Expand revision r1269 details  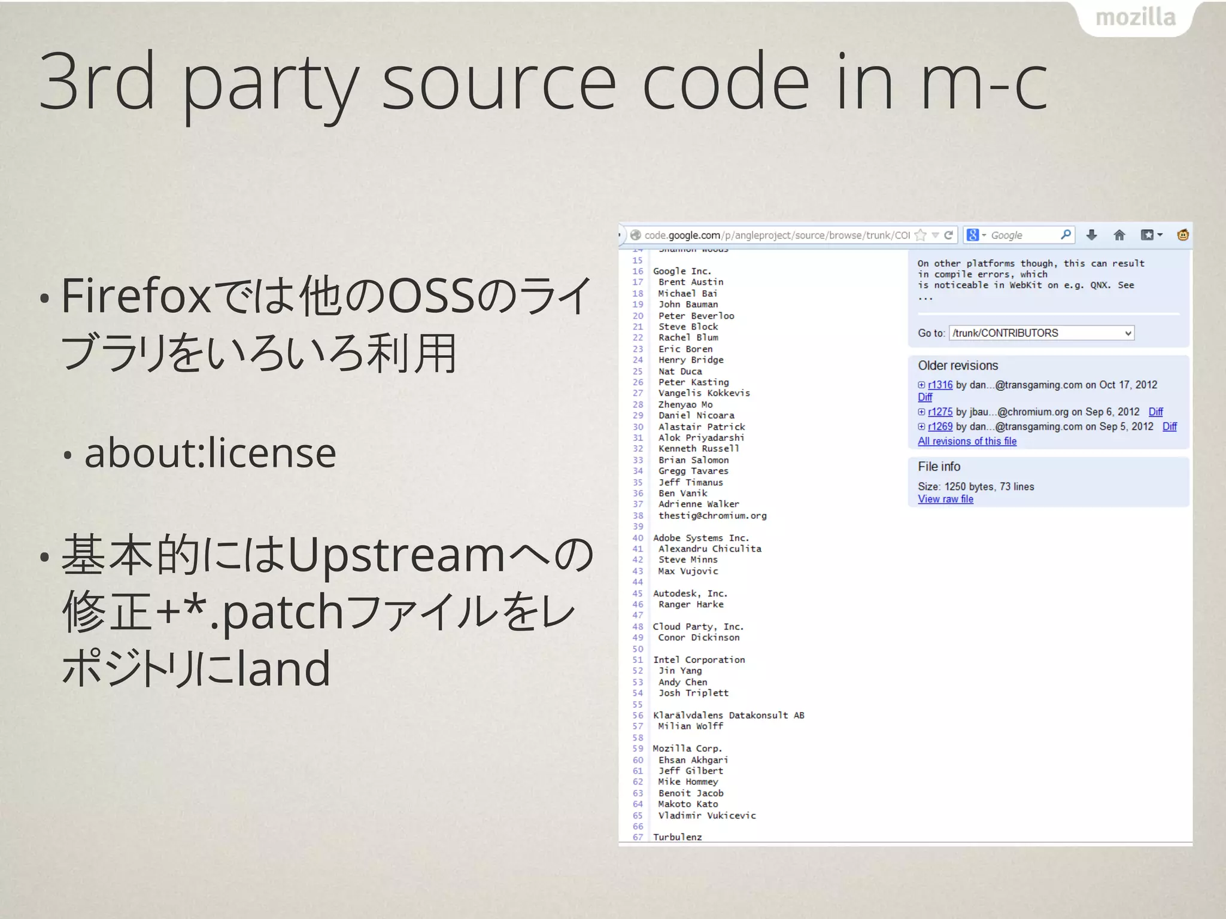921,427
